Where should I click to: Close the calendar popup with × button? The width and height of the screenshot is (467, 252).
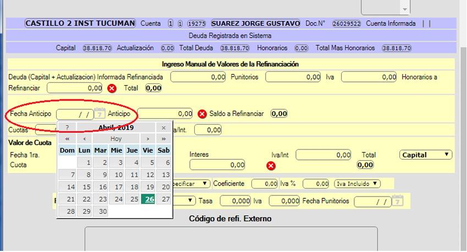click(163, 127)
